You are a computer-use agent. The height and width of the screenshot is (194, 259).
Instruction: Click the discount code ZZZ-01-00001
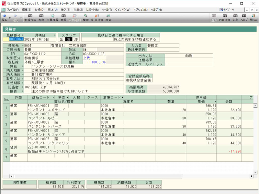click(x=38, y=147)
